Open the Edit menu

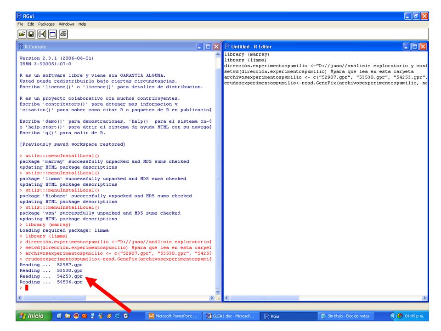pyautogui.click(x=31, y=24)
